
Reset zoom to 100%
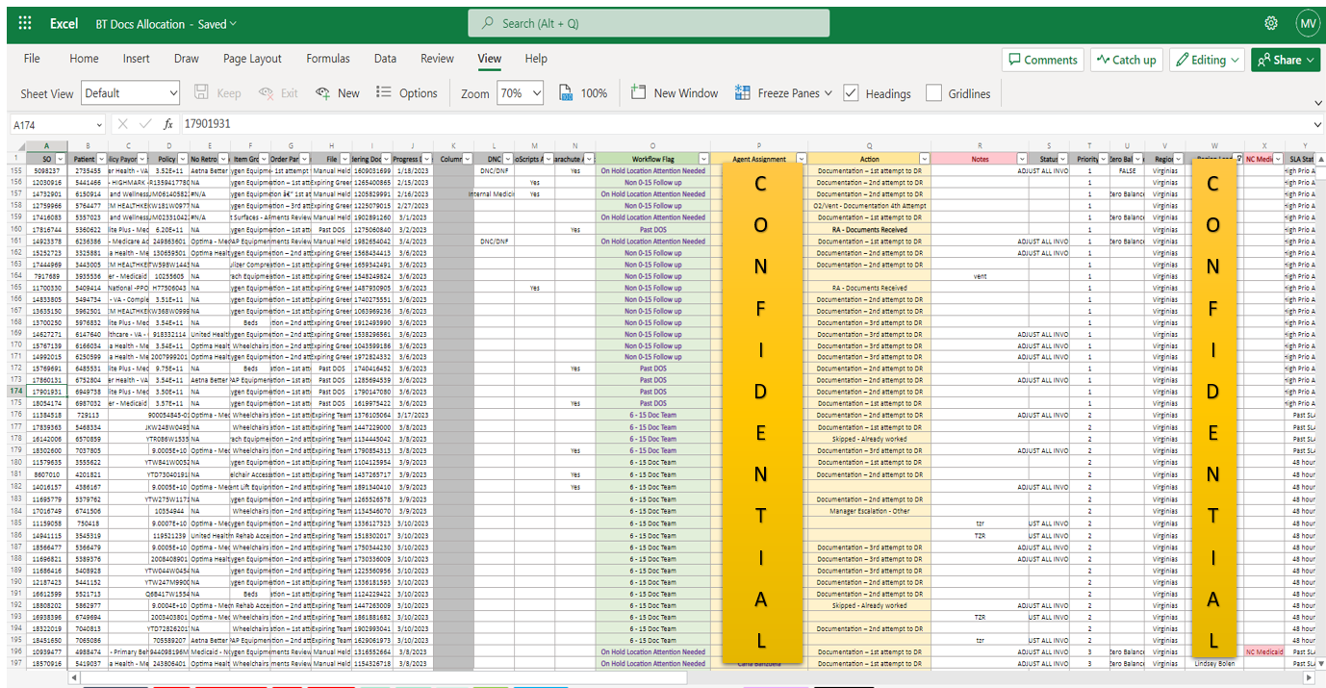point(583,93)
